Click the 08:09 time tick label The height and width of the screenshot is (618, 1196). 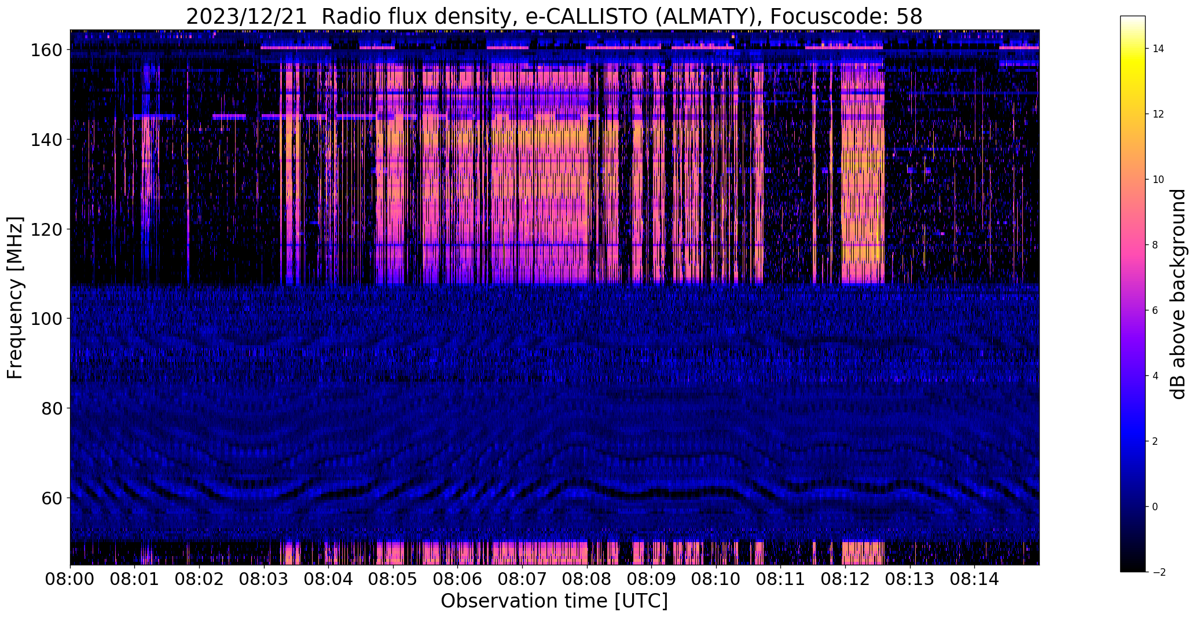651,579
